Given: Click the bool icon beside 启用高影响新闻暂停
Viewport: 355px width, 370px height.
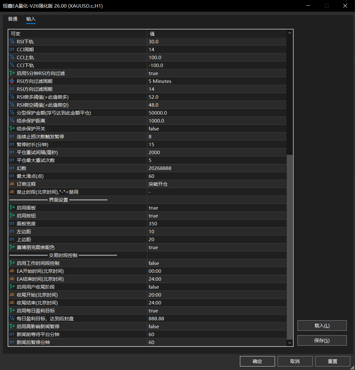Looking at the screenshot, I should point(12,326).
